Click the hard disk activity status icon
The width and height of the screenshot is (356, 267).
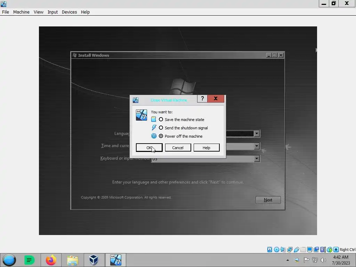pos(269,250)
